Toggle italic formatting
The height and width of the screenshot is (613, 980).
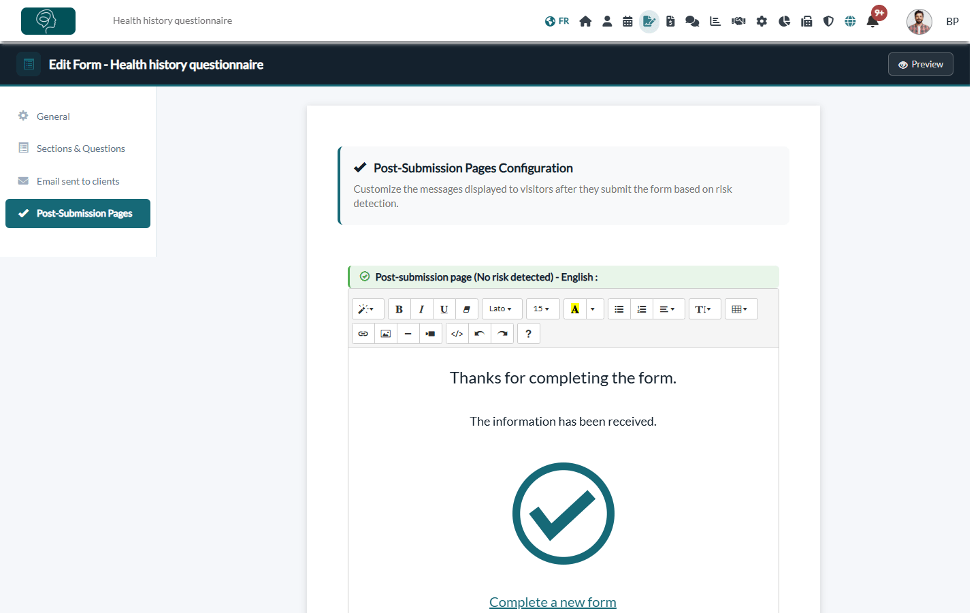(422, 309)
